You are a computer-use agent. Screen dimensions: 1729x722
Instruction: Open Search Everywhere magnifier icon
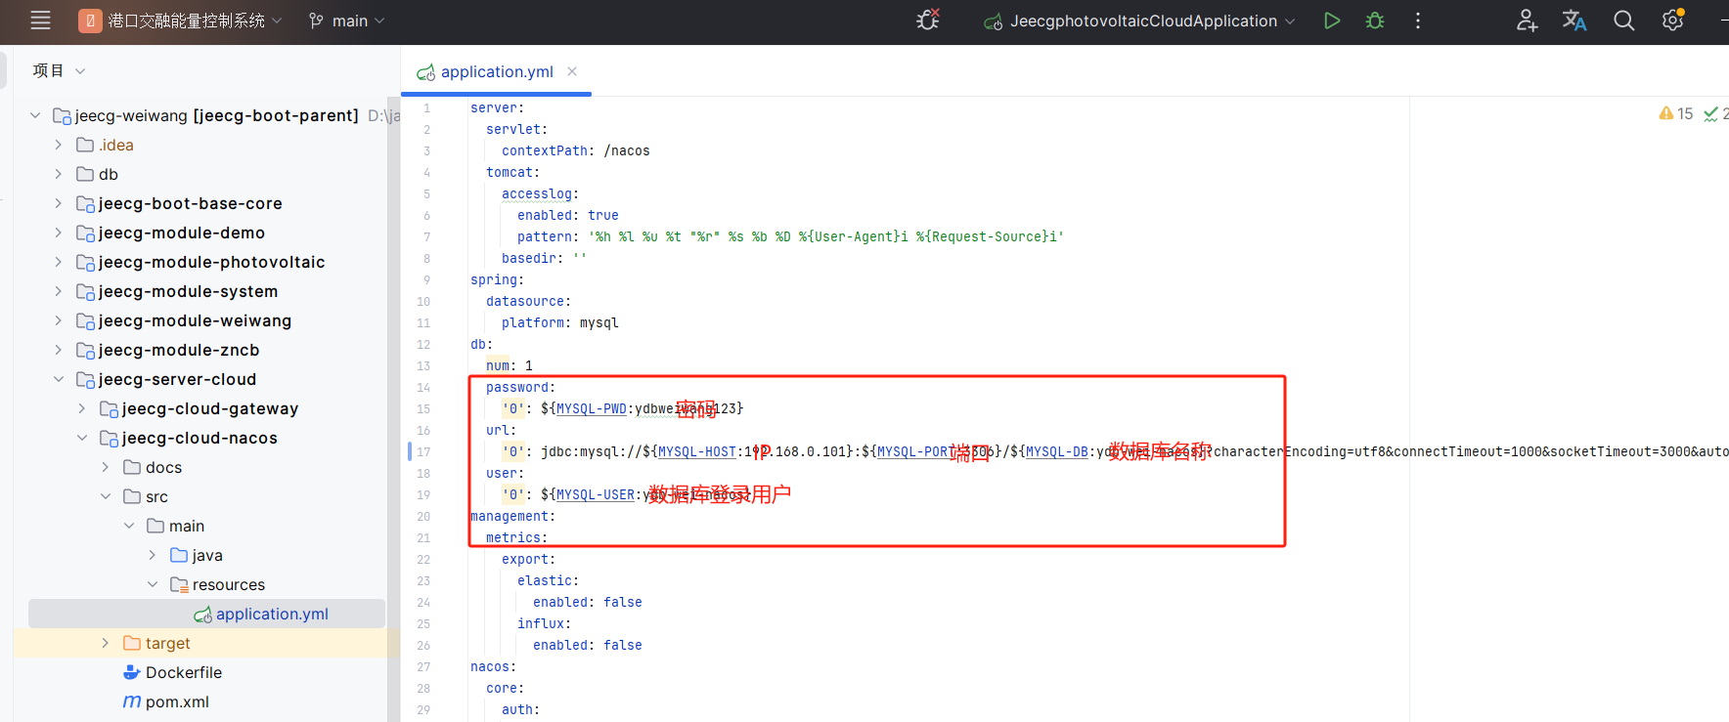pyautogui.click(x=1623, y=21)
